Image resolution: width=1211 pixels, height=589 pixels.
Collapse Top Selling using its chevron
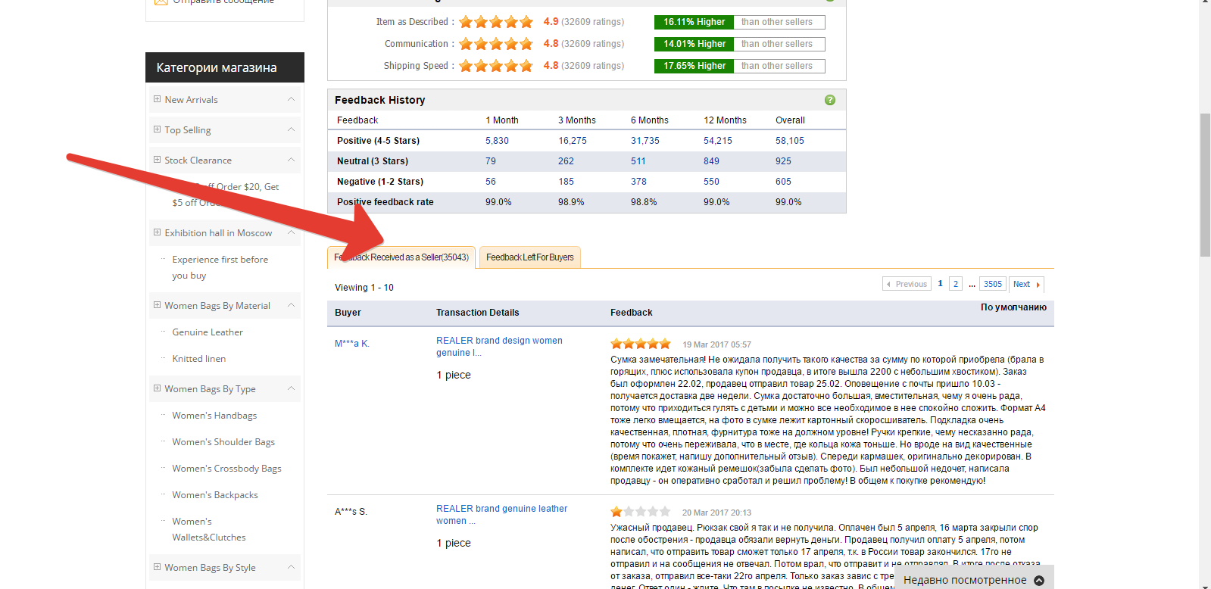point(291,129)
